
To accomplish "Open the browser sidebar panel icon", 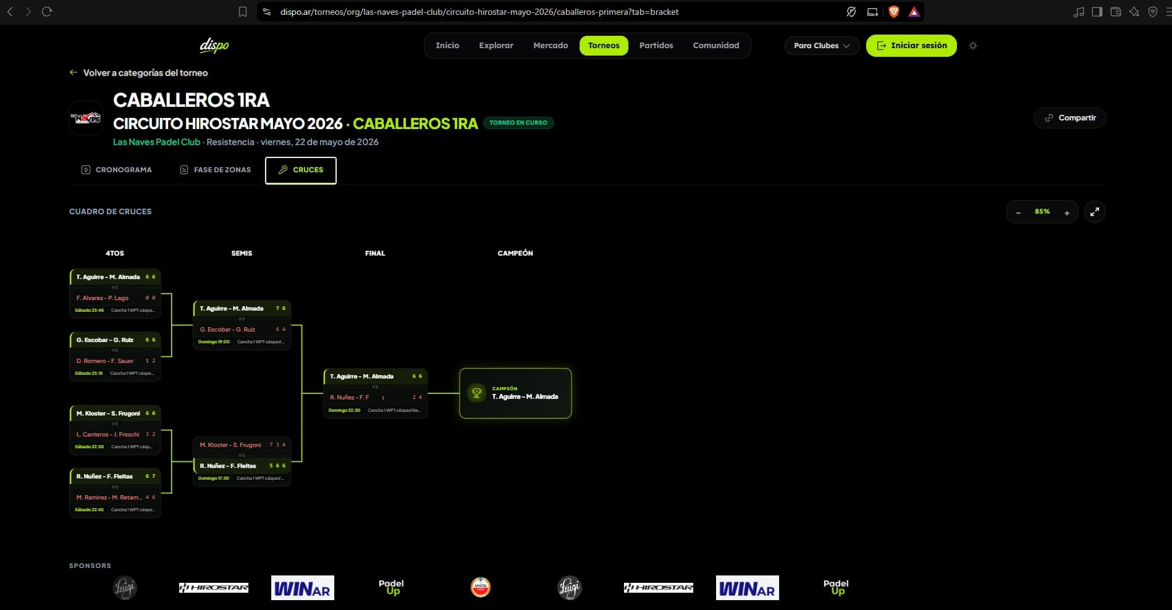I will (1097, 12).
